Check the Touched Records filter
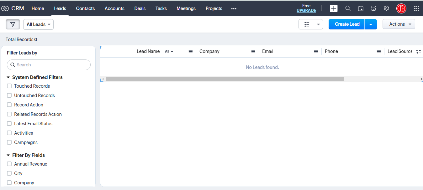423x190 pixels. [9, 86]
